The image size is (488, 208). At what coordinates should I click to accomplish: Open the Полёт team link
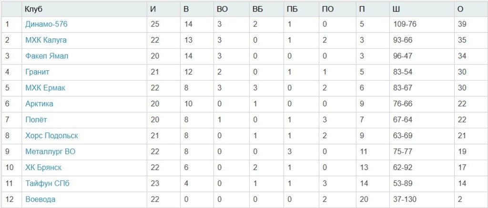point(36,120)
